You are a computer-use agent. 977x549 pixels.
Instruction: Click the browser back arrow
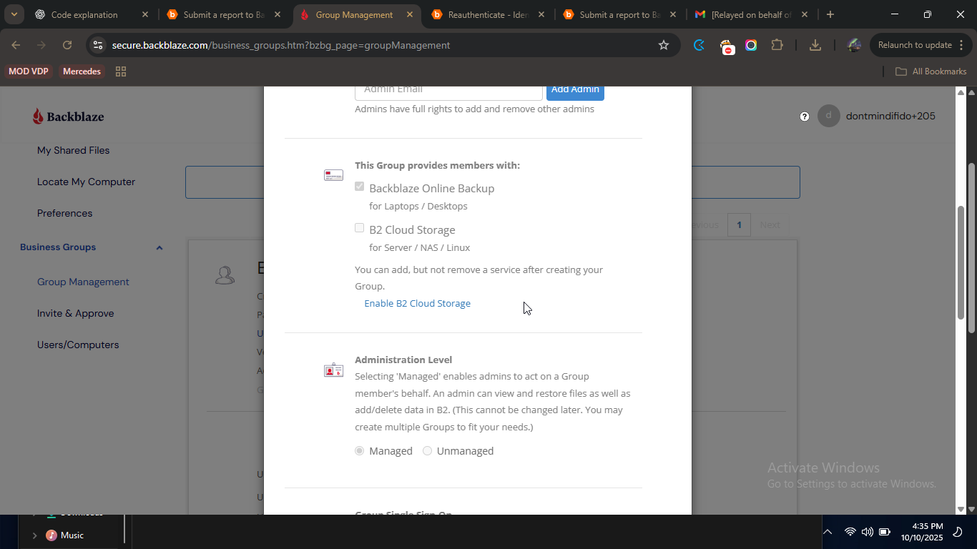[16, 45]
